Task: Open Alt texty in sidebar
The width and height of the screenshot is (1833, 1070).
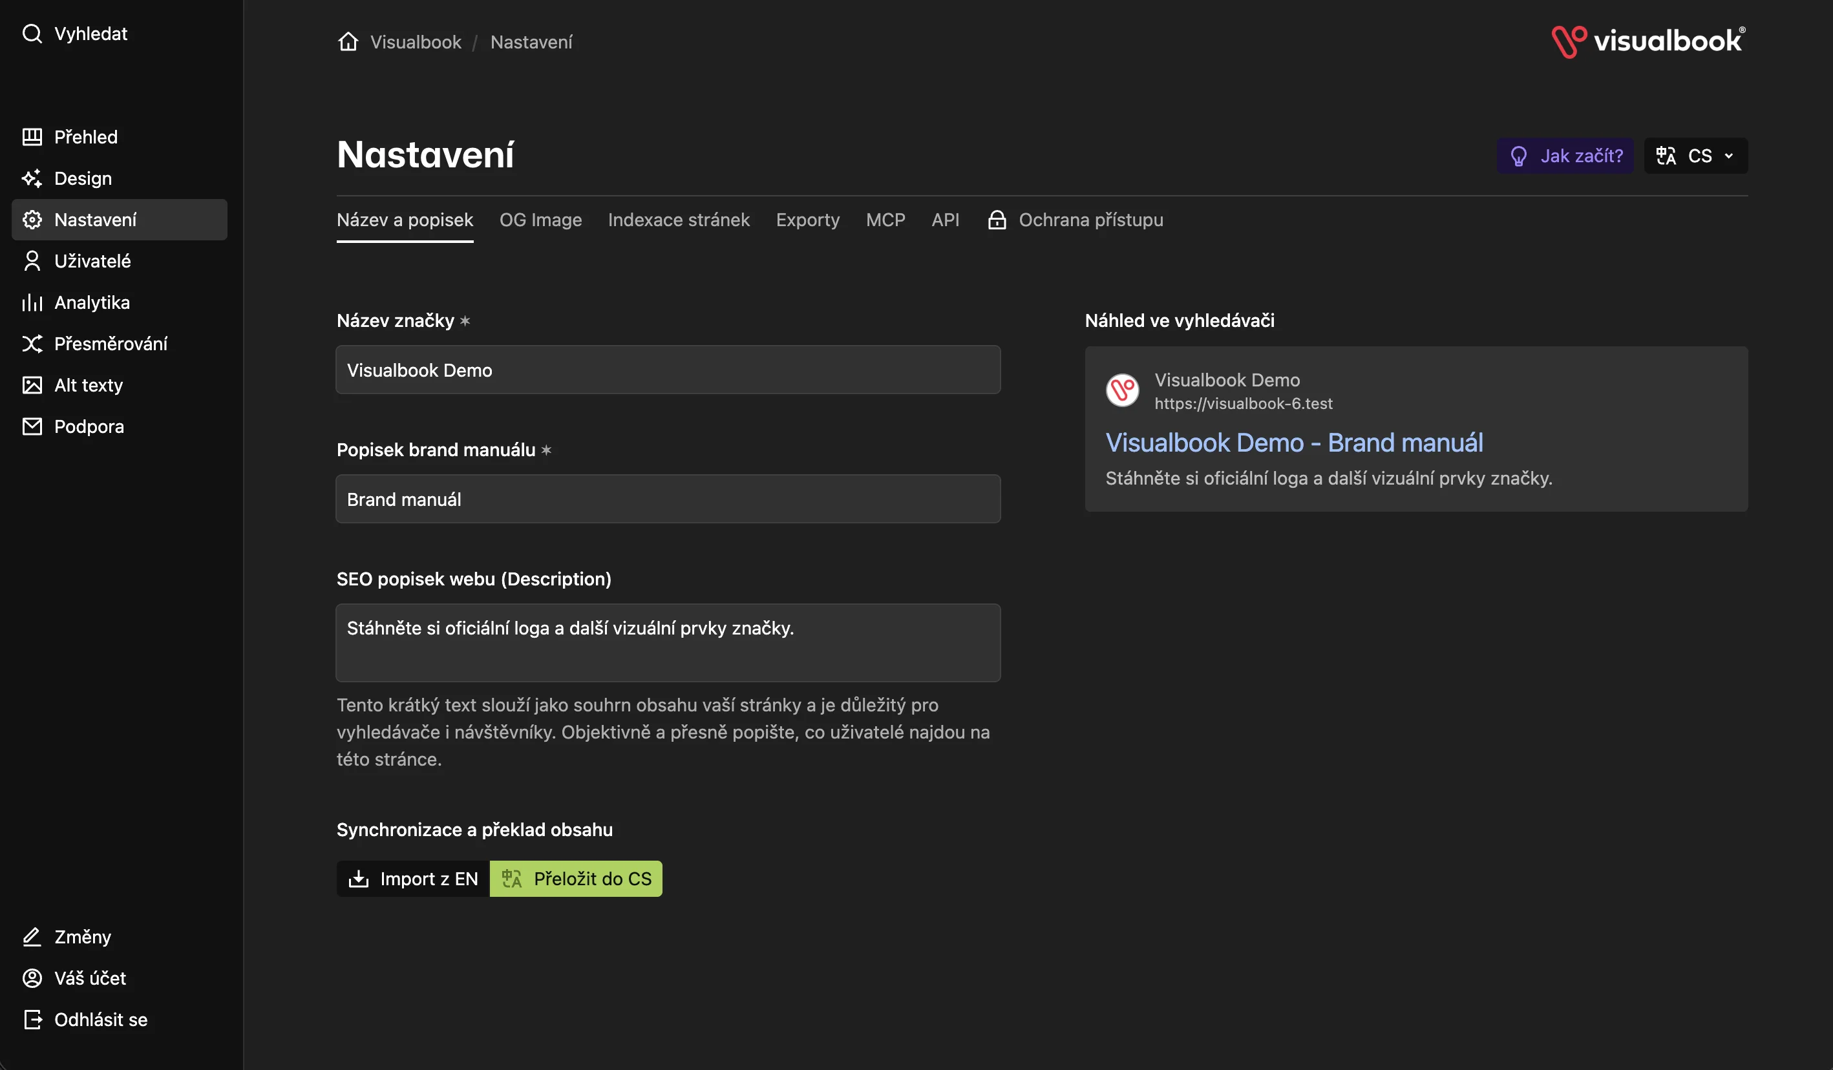Action: [x=120, y=386]
